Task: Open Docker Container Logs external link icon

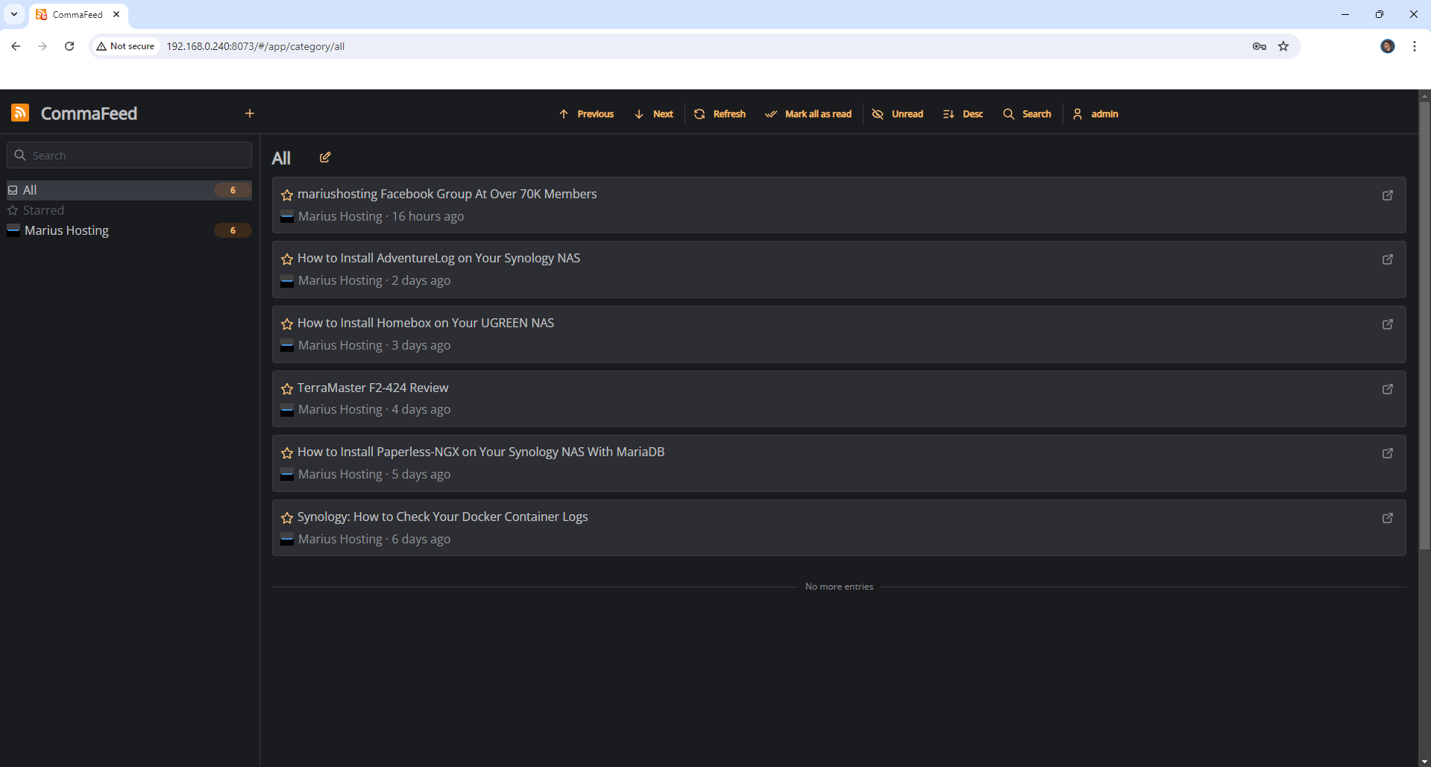Action: pos(1388,517)
